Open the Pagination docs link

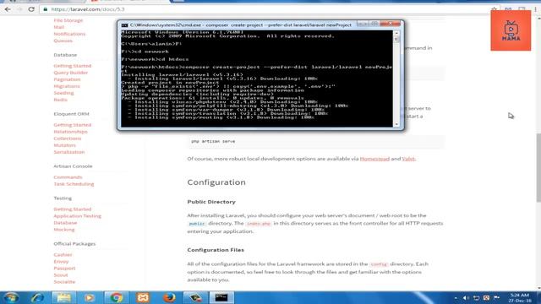(67, 79)
